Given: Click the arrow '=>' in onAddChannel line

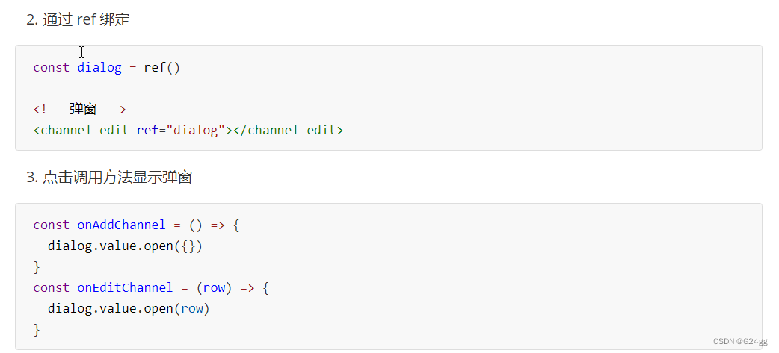Looking at the screenshot, I should [218, 225].
